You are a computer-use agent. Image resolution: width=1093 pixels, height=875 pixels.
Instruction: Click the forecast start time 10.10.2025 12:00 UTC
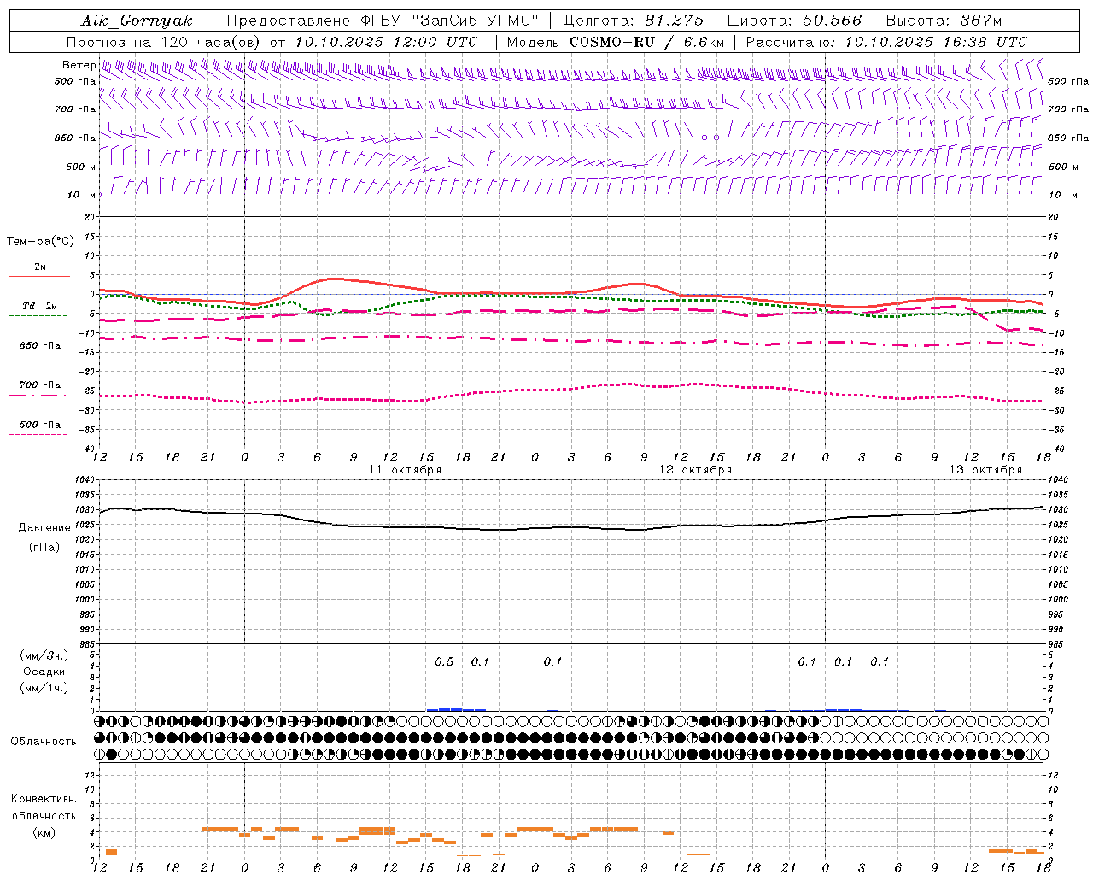point(386,42)
